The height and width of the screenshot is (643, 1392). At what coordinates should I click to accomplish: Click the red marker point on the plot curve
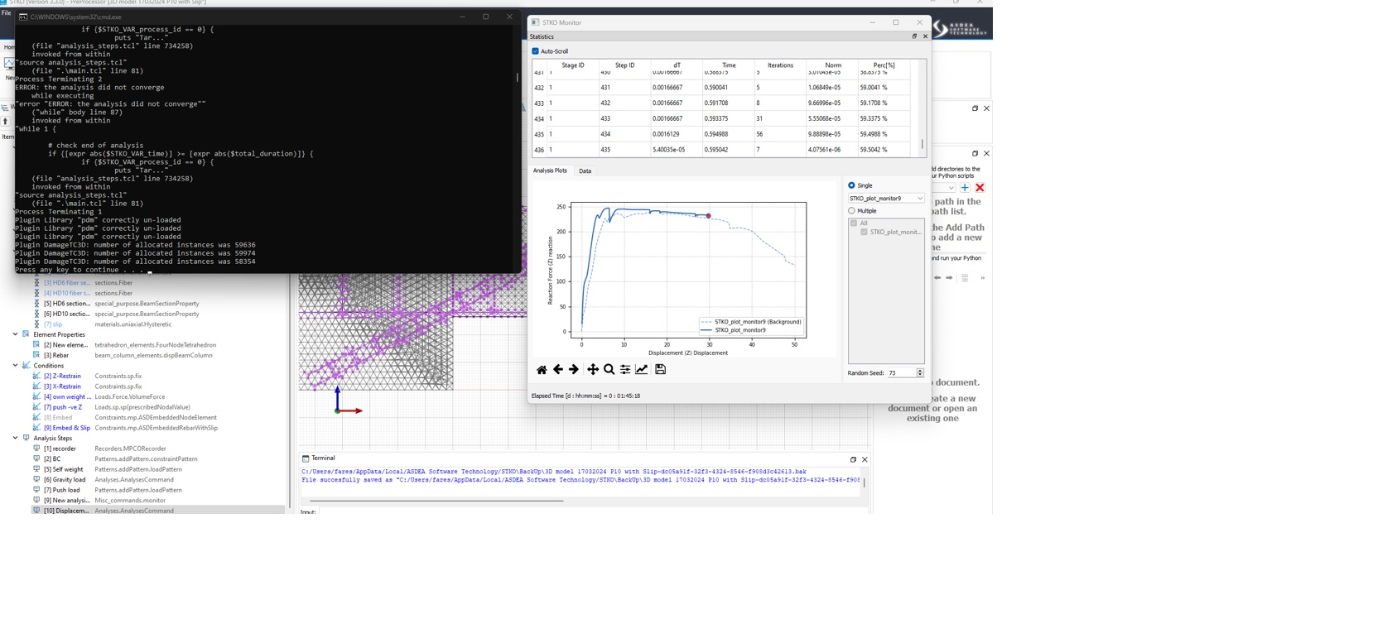[x=708, y=216]
